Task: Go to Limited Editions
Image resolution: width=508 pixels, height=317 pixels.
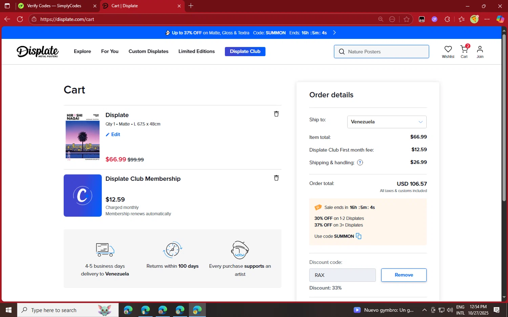Action: coord(196,51)
